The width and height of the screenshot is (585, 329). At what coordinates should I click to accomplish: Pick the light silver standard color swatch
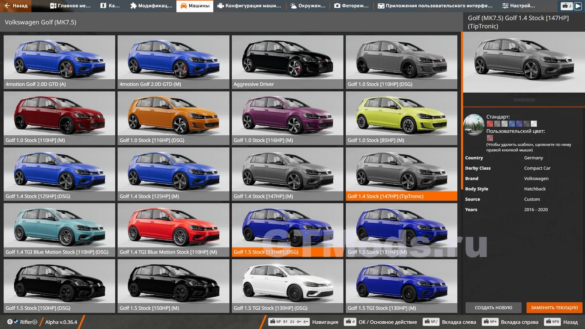(x=504, y=123)
